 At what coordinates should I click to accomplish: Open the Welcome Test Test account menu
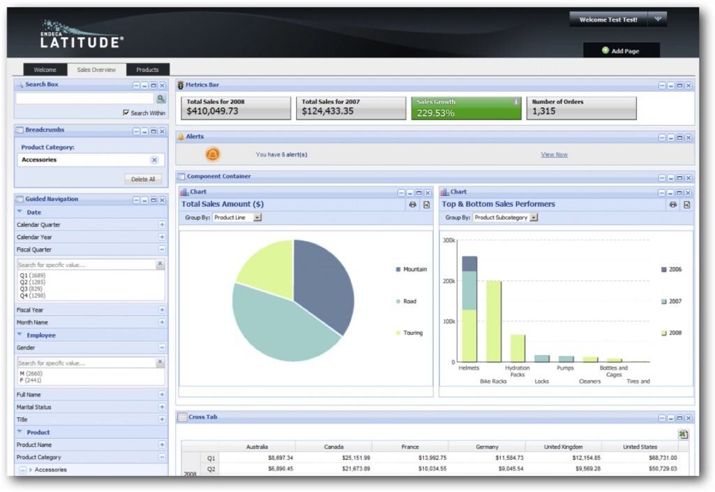[x=609, y=19]
